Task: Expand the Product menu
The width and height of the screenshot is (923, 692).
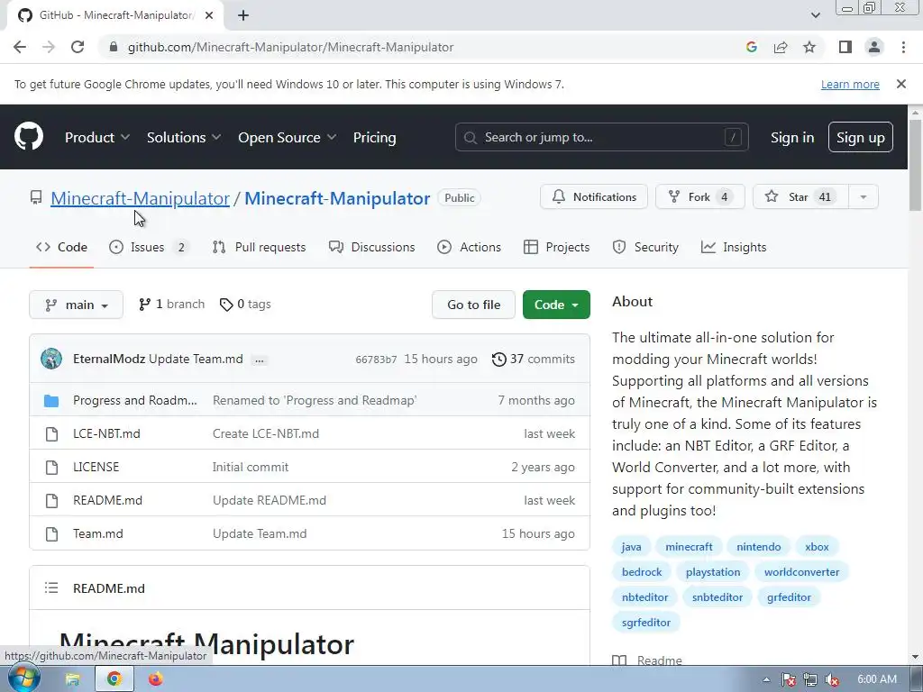Action: (97, 137)
